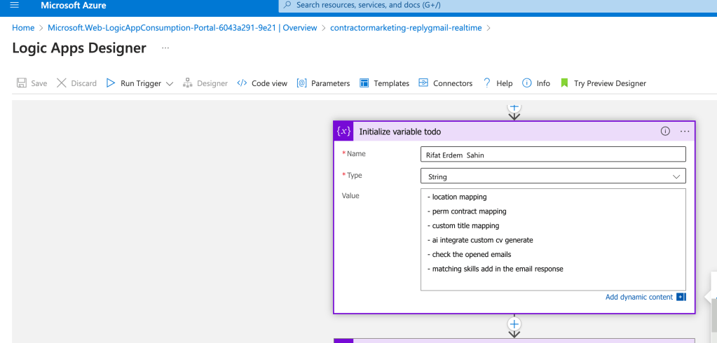Click the "- location mapping" line
This screenshot has height=343, width=717.
tap(457, 197)
